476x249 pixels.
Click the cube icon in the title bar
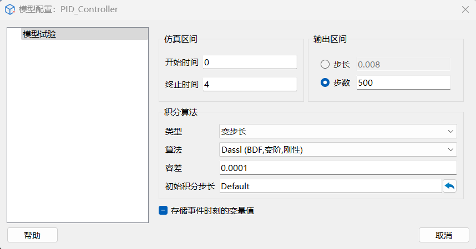click(x=9, y=9)
